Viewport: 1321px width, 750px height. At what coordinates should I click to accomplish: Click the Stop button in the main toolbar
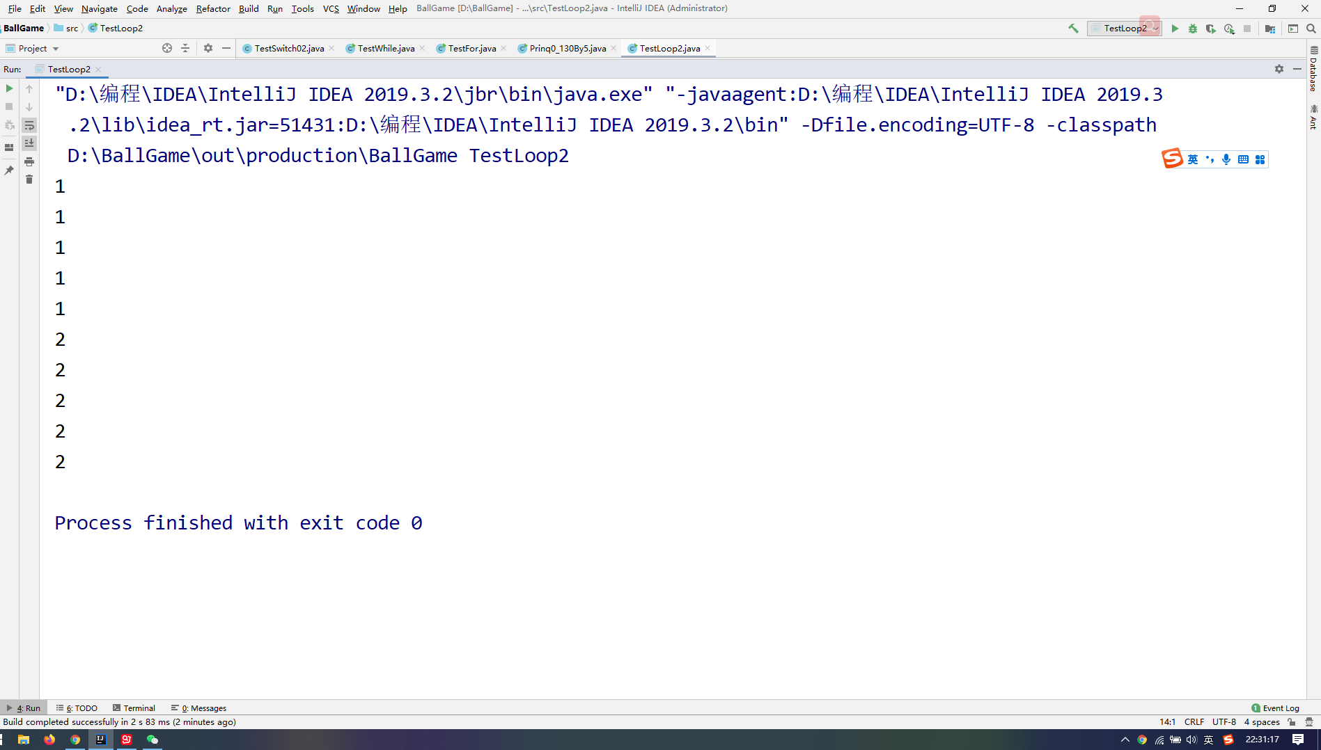point(1247,29)
